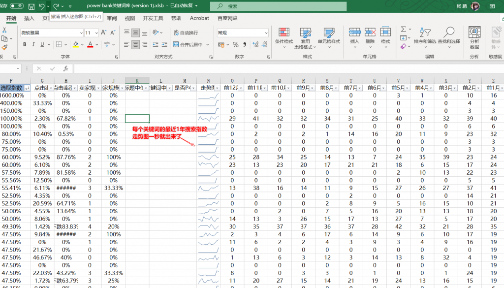This screenshot has width=504, height=288.
Task: Toggle bold formatting
Action: [25, 44]
